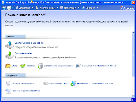The image size is (136, 102).
Task: Click the Back navigation arrow
Action: point(4,8)
